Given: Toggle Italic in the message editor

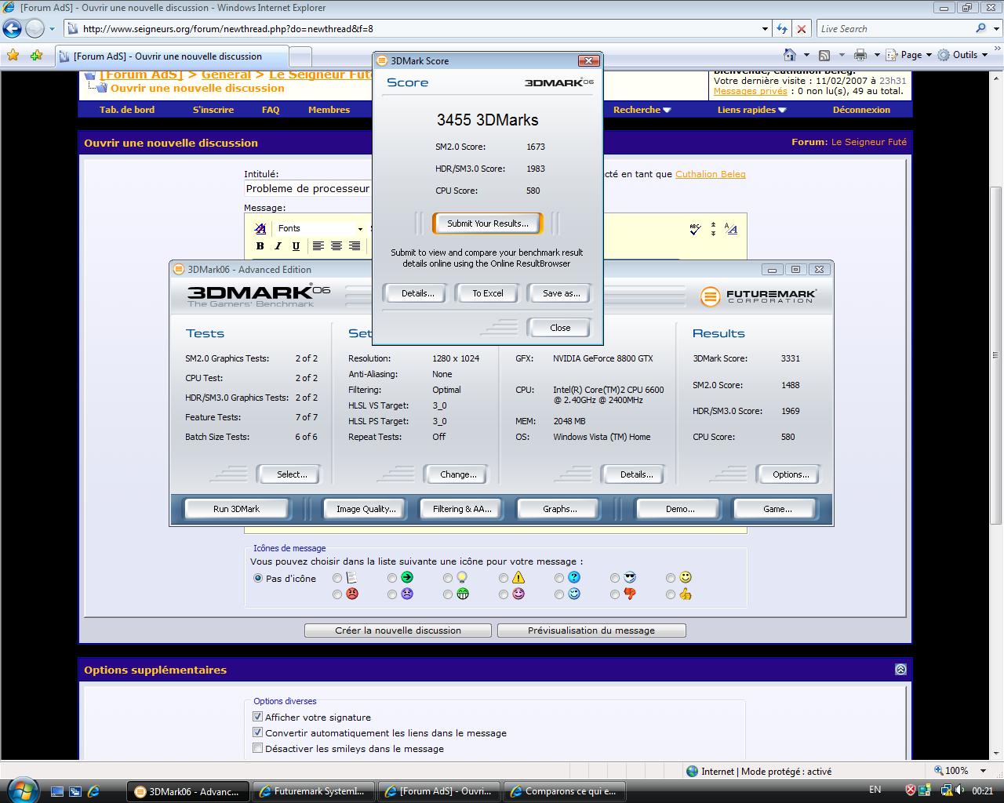Looking at the screenshot, I should (x=278, y=246).
